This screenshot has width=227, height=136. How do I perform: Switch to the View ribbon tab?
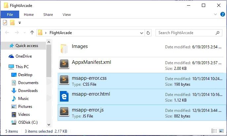(x=67, y=15)
